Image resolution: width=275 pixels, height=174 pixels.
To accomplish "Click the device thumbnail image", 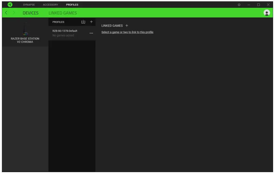I will click(x=25, y=28).
